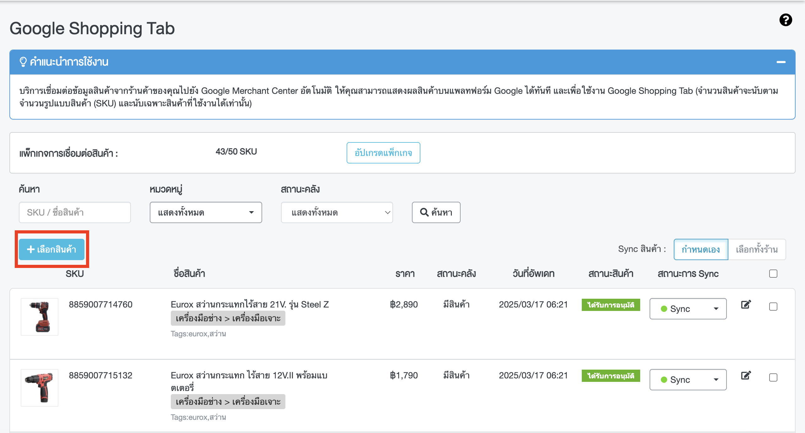Click the อัปเกรดแพ็กเกจ upgrade button

pyautogui.click(x=383, y=153)
